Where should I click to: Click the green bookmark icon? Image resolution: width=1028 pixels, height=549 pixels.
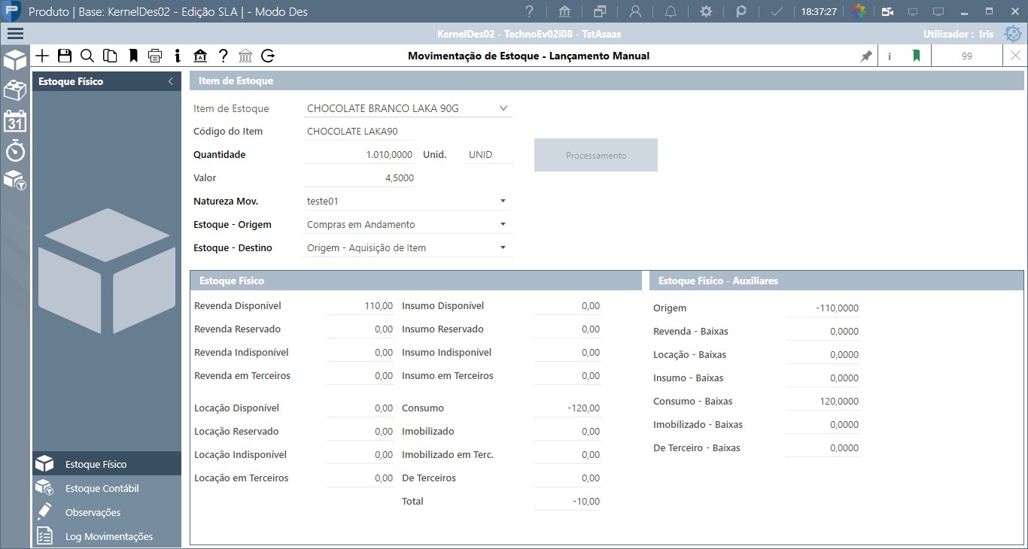click(916, 56)
